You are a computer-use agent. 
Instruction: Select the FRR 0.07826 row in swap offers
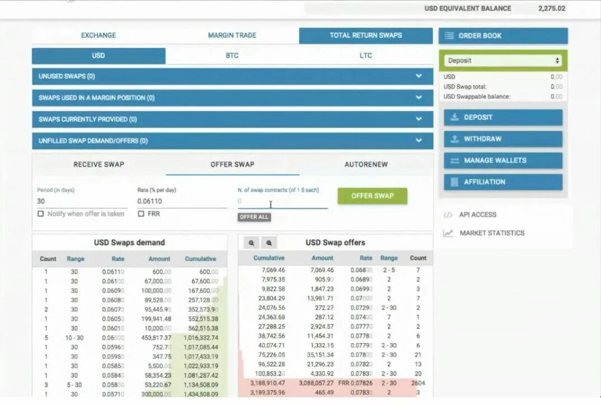pyautogui.click(x=335, y=384)
